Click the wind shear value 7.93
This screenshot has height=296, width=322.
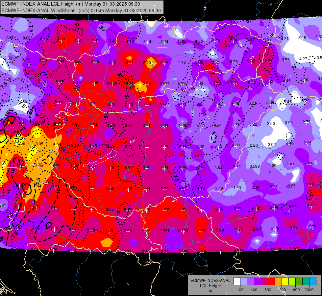click(x=199, y=84)
